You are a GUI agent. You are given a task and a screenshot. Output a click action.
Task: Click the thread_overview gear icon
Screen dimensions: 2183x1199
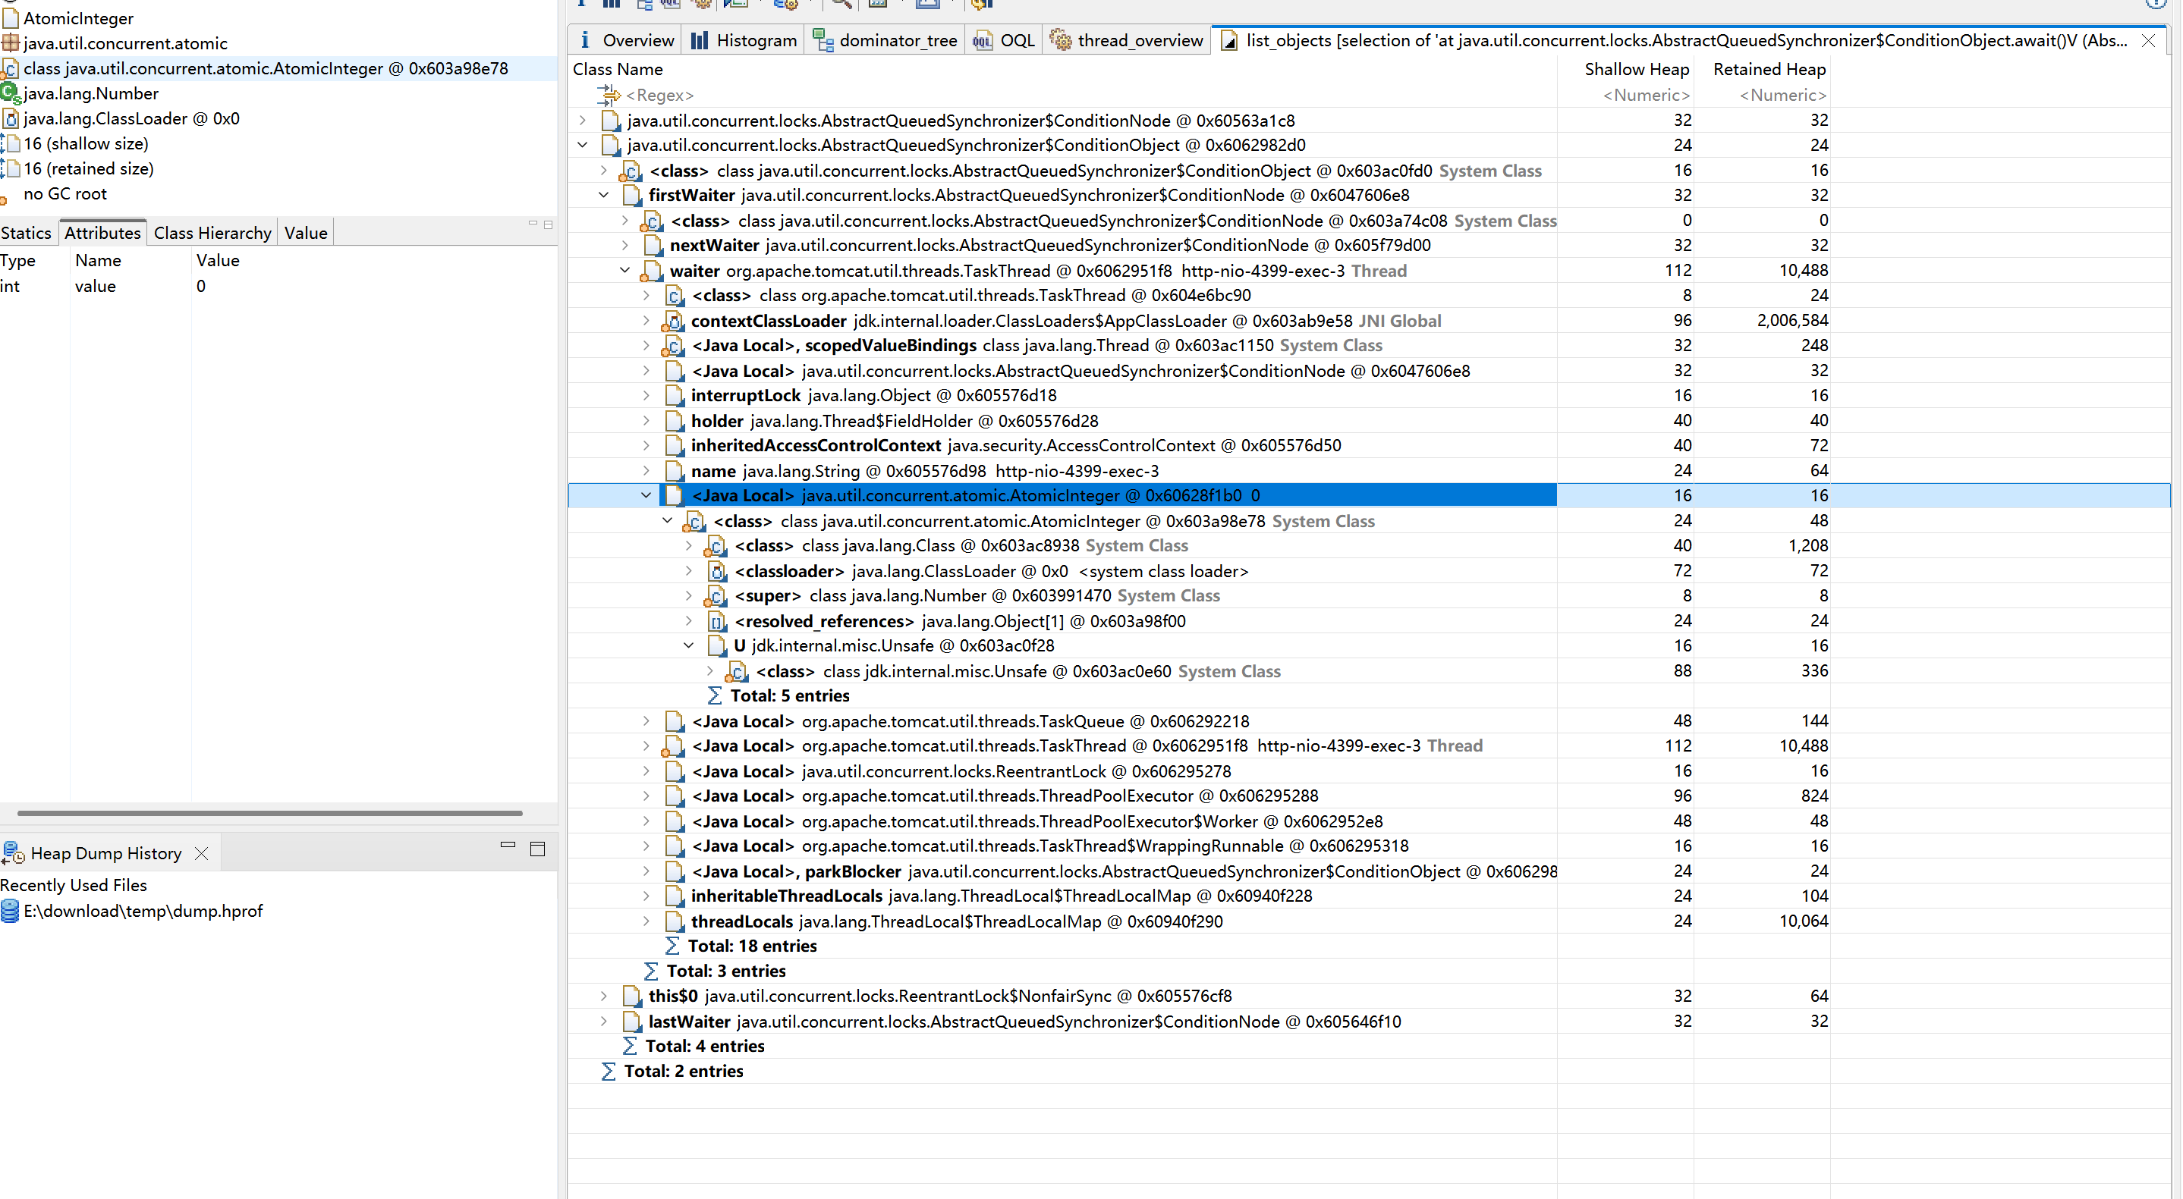[x=1059, y=39]
